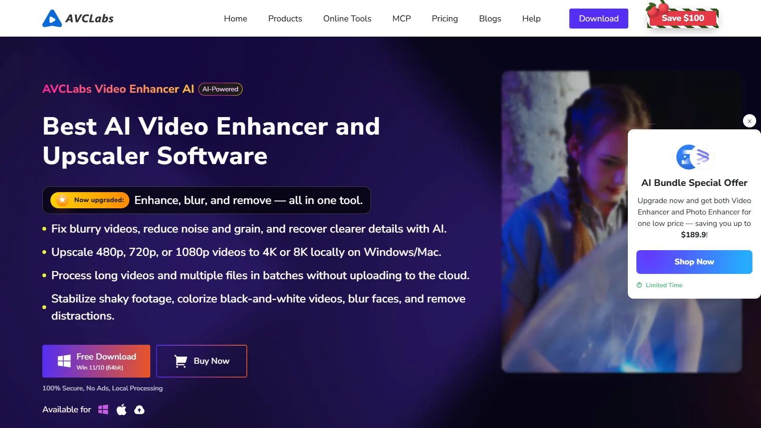Open the Products menu
Screen dimensions: 761x428
coord(285,19)
